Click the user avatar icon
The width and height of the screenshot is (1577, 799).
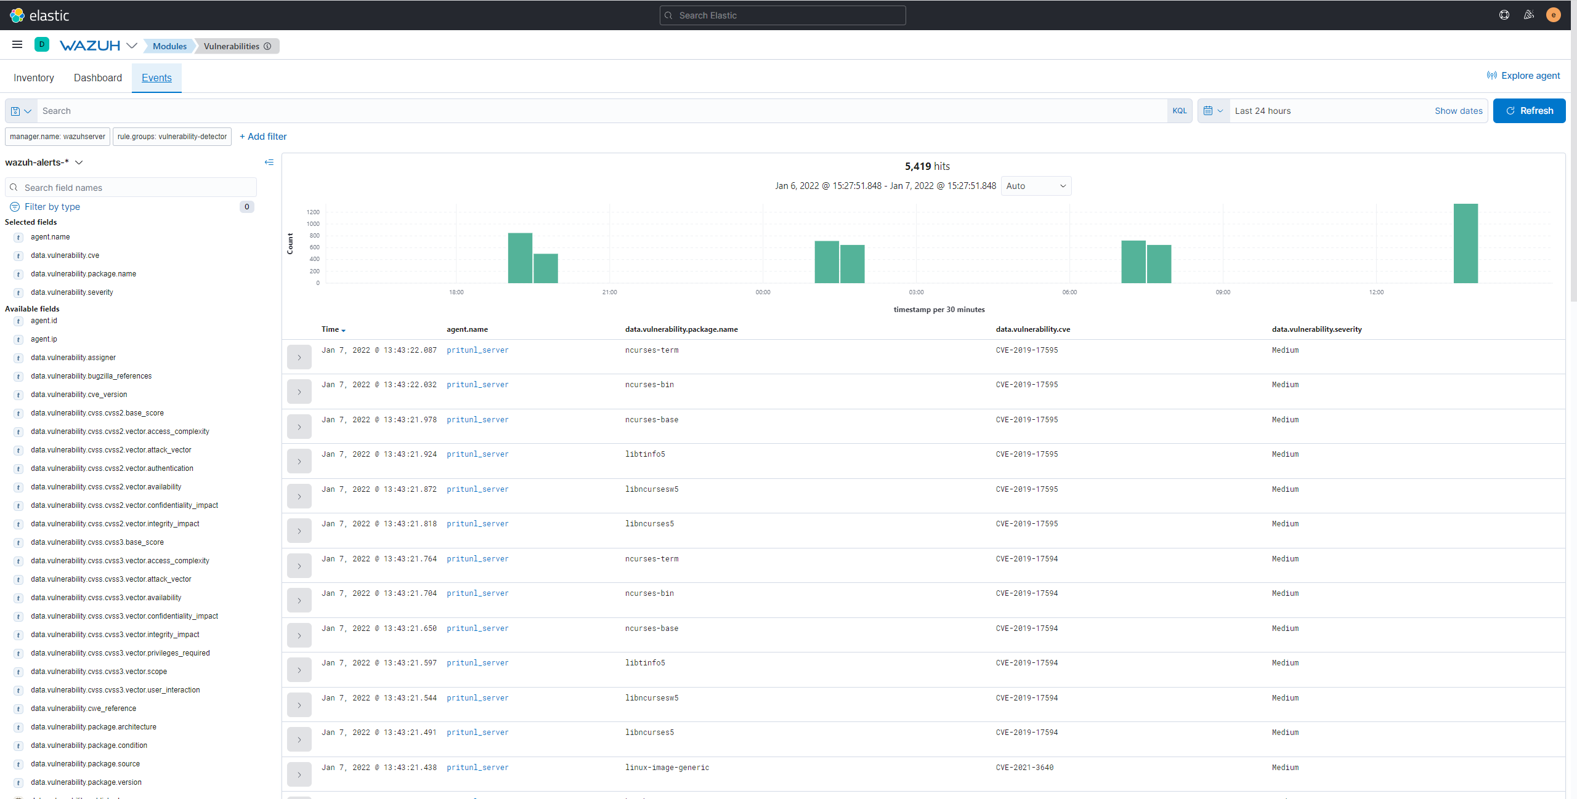[1553, 15]
